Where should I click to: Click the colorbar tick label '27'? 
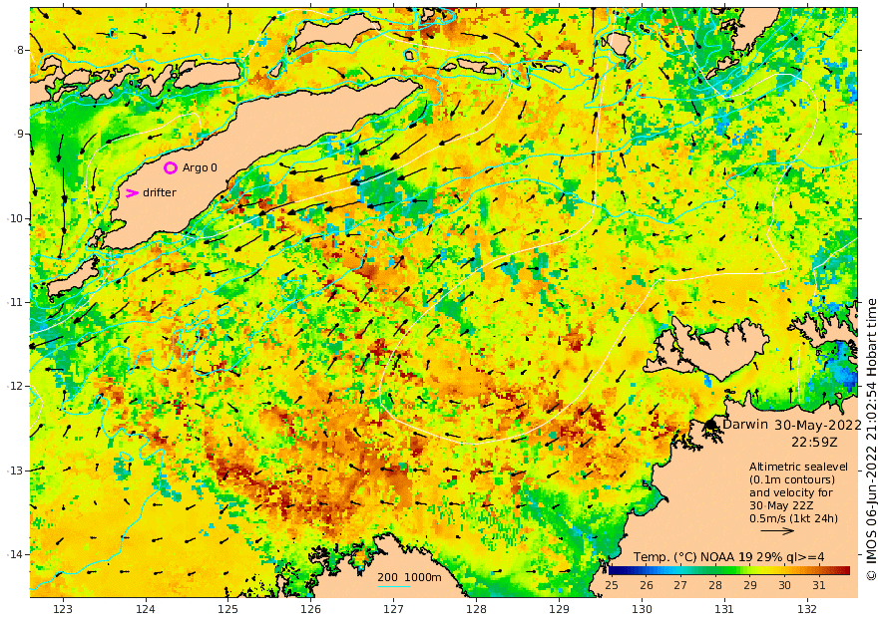[x=680, y=585]
